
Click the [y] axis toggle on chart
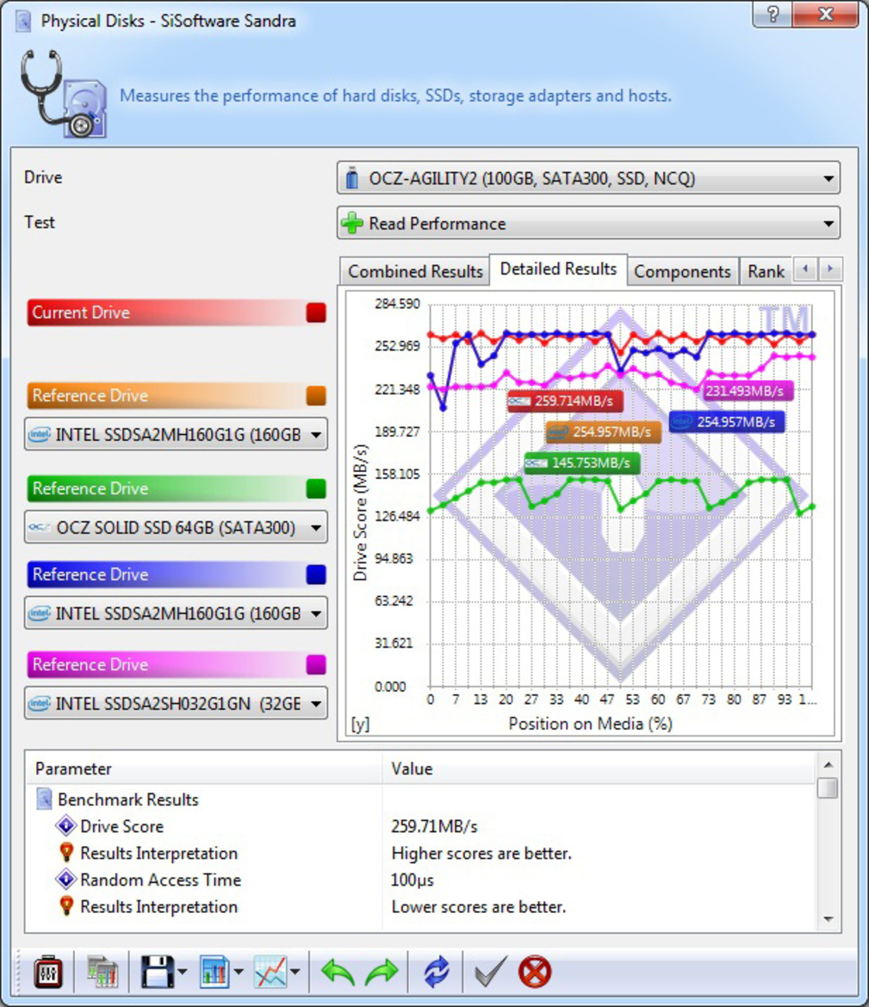(x=360, y=724)
